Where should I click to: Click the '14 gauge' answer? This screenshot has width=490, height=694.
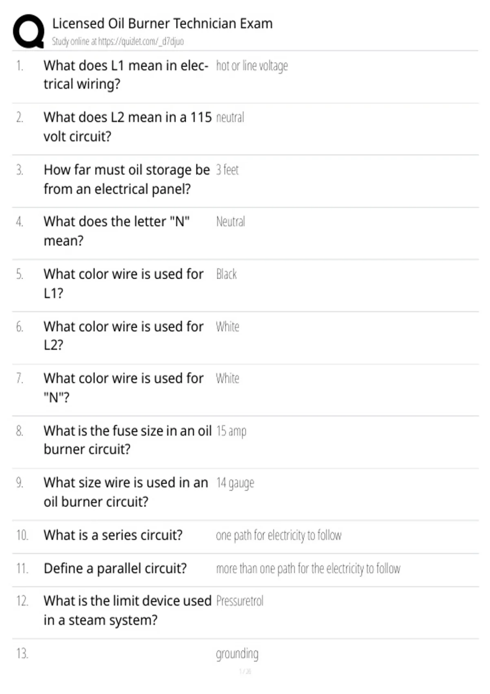(x=235, y=483)
